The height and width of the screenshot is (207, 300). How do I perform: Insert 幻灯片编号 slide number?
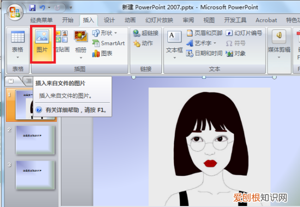(244, 33)
